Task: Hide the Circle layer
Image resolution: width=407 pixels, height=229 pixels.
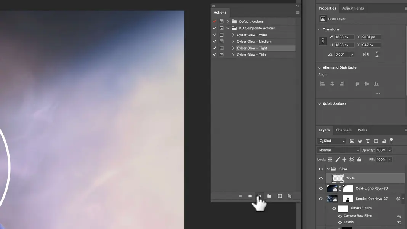Action: click(321, 178)
